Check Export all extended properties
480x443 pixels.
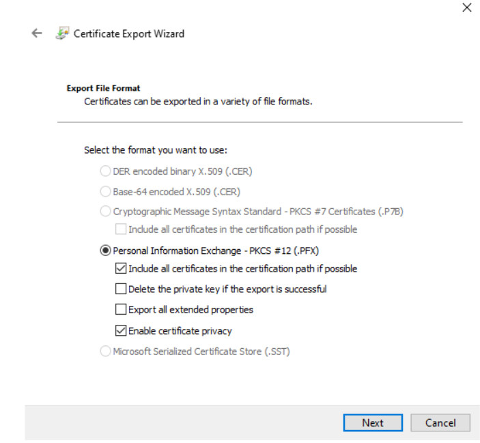(122, 309)
